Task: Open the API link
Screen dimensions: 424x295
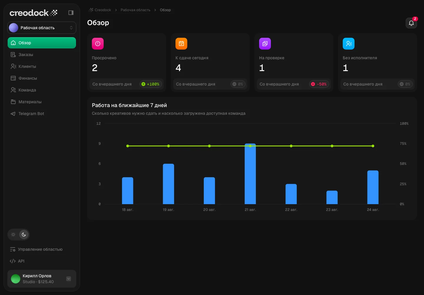Action: pos(42,261)
